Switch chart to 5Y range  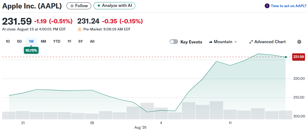tap(81, 42)
